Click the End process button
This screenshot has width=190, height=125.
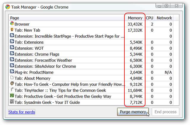point(166,112)
